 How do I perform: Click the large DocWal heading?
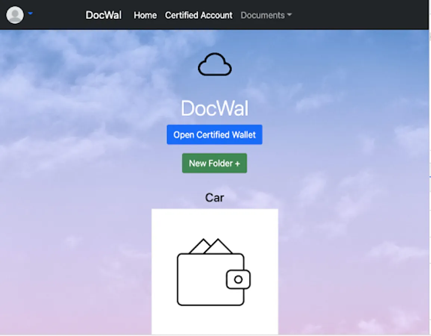pos(215,108)
